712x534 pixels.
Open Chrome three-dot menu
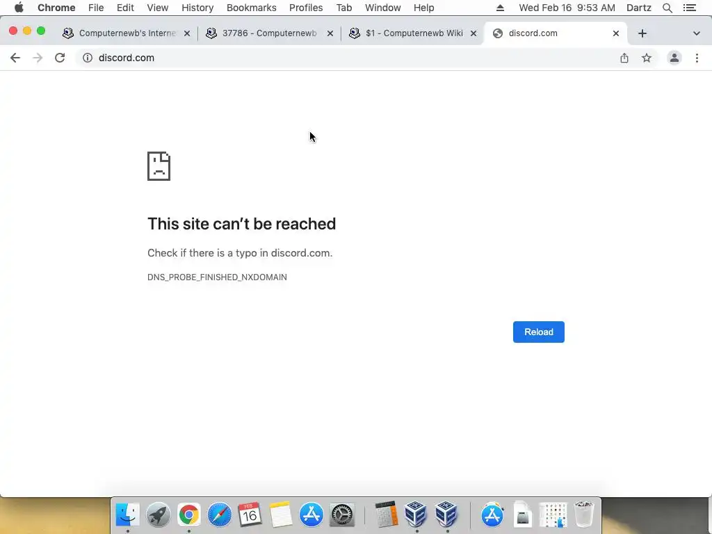(x=697, y=58)
